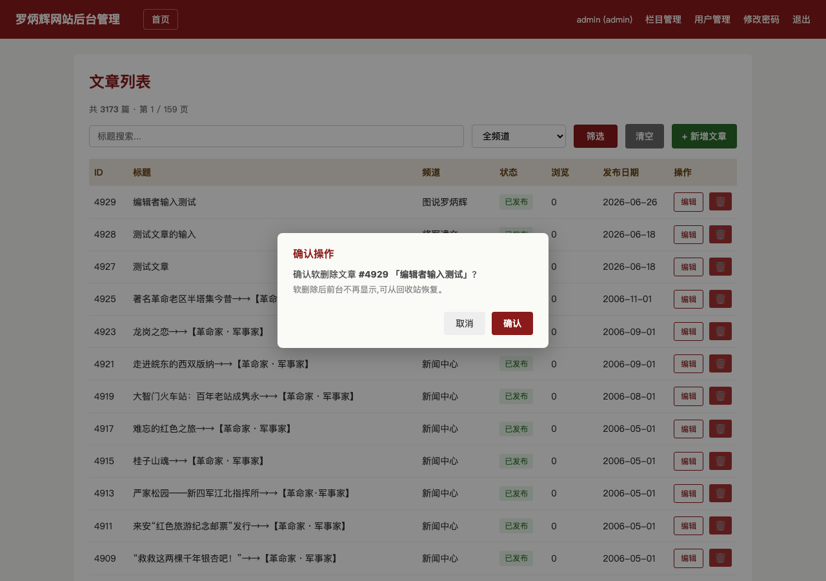Click the trash icon for article 4929
The image size is (826, 581).
pos(720,201)
